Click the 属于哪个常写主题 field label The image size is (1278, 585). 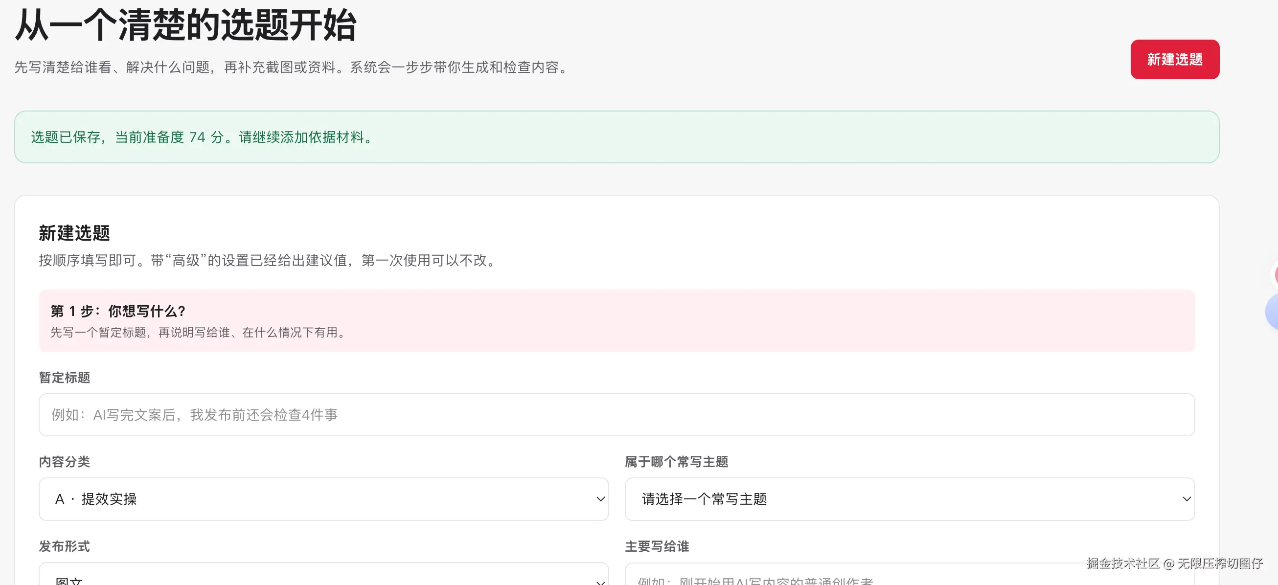click(x=676, y=462)
